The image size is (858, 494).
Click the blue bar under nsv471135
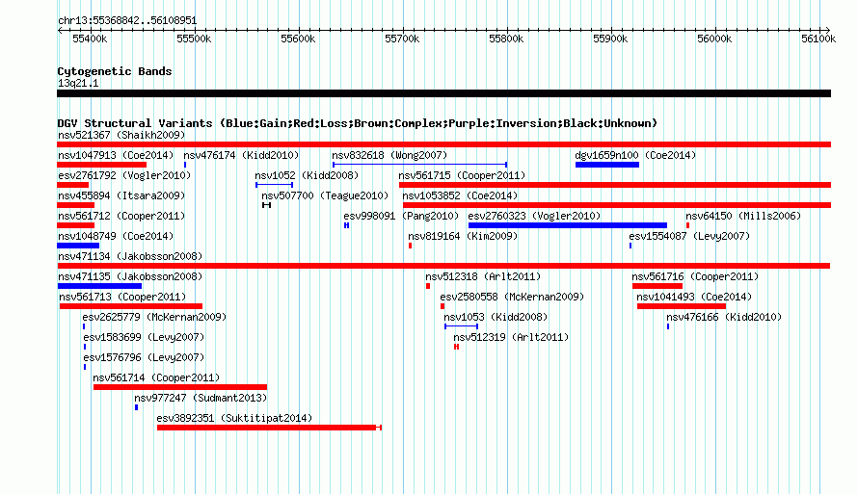coord(99,286)
